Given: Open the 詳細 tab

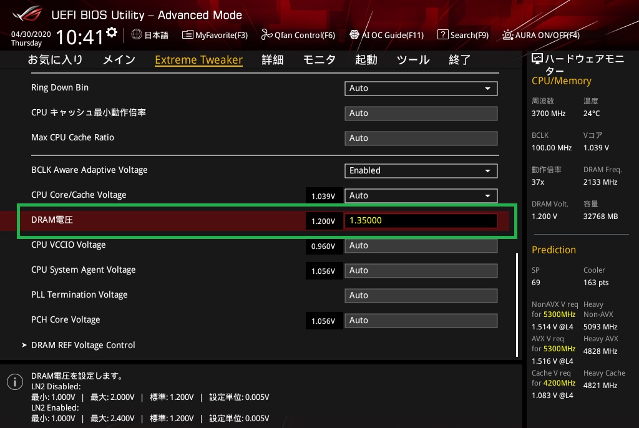Looking at the screenshot, I should coord(272,60).
